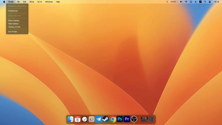Open the screen mirroring display icon
The height and width of the screenshot is (125, 222).
191,2
